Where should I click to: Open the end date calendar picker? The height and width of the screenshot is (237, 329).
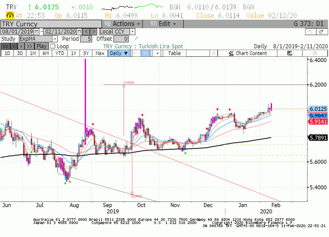[79, 32]
